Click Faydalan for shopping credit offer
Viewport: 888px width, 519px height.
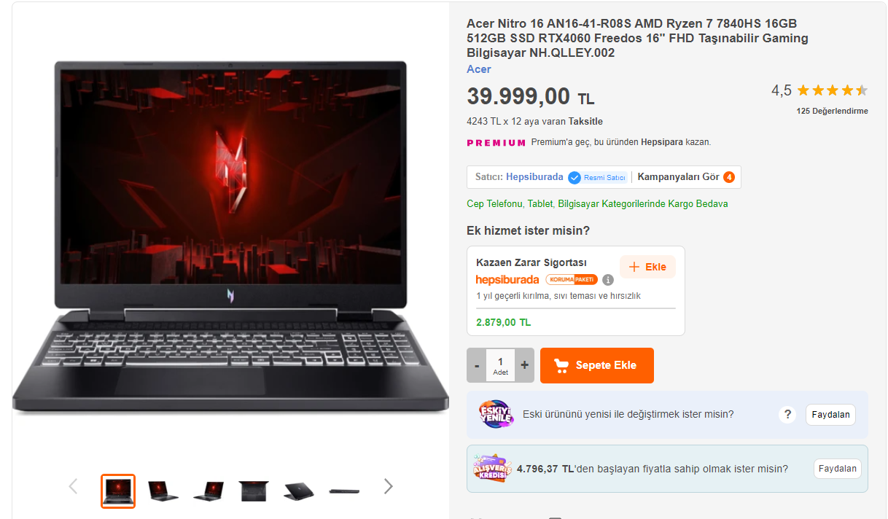[838, 469]
